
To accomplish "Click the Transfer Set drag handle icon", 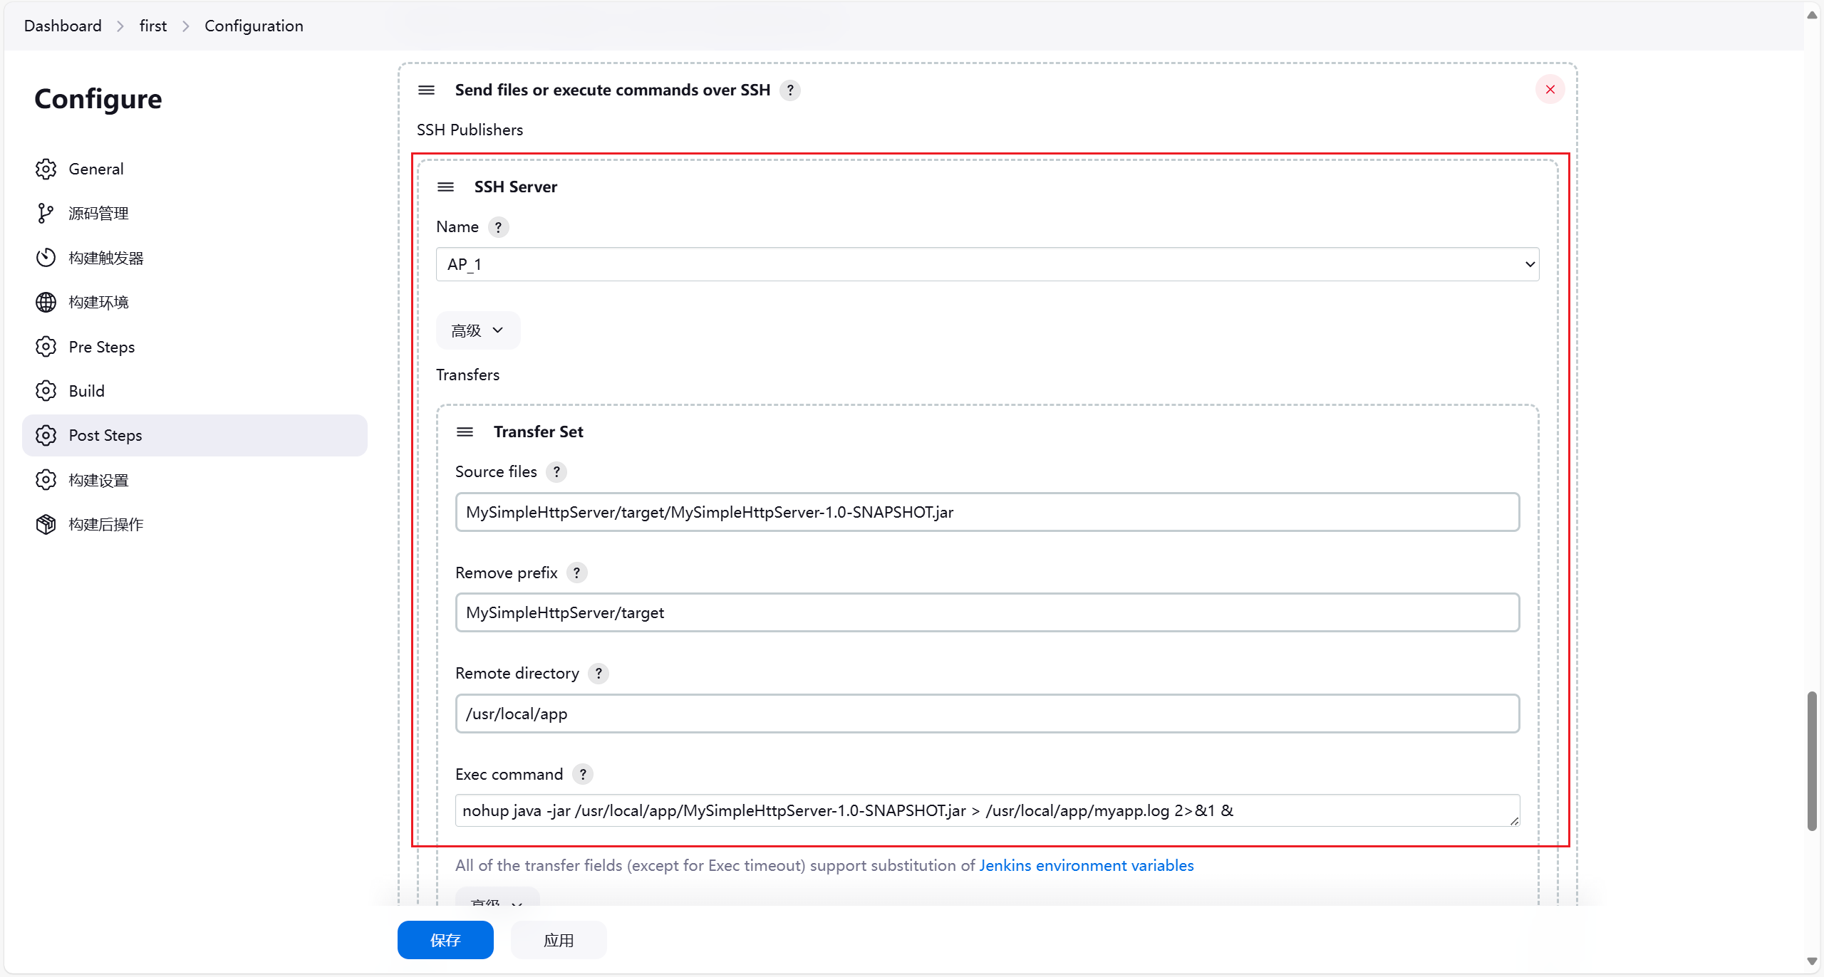I will click(x=465, y=432).
